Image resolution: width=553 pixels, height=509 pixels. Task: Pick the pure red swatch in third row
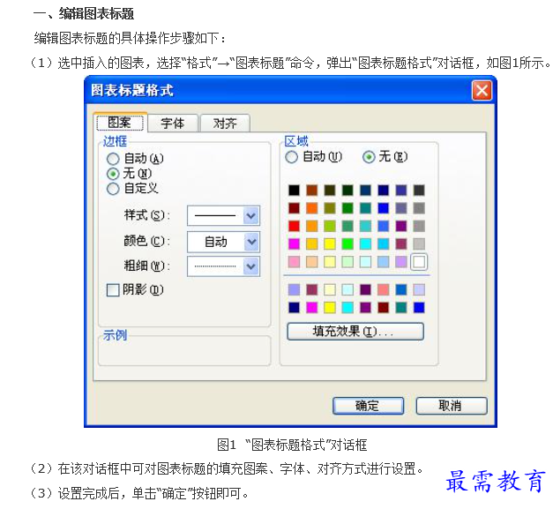pos(294,226)
